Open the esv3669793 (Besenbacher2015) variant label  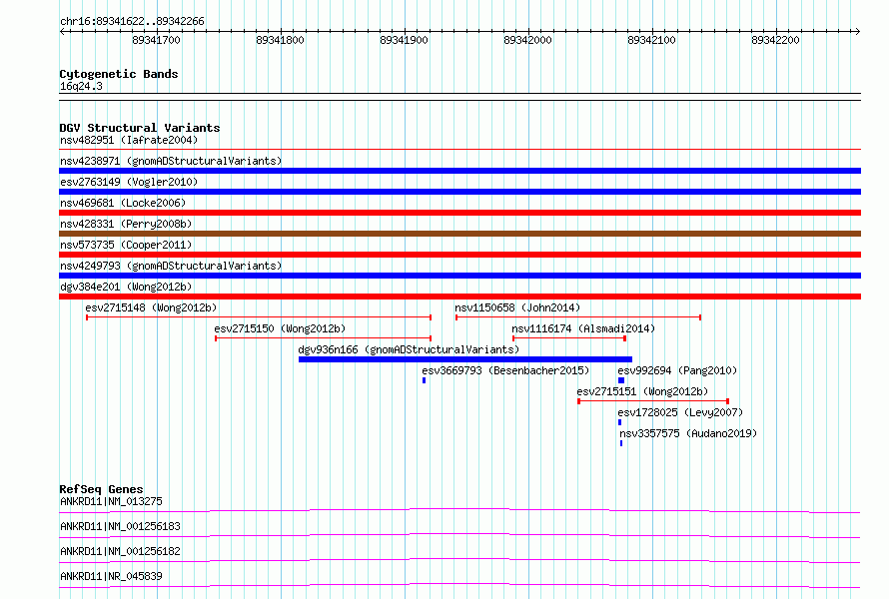tap(505, 370)
